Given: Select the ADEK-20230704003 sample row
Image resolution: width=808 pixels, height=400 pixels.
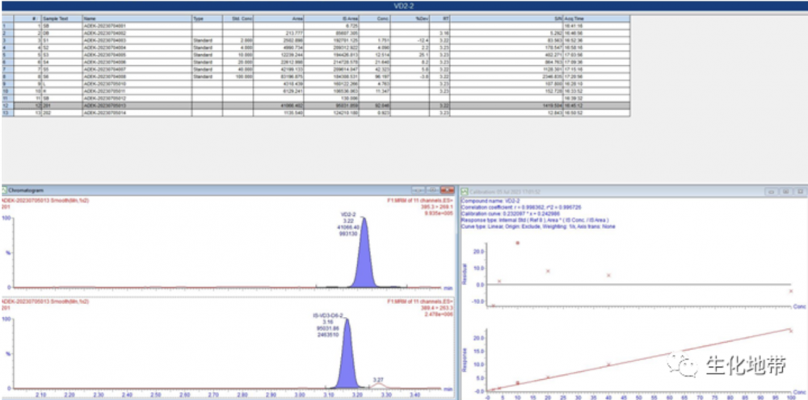Looking at the screenshot, I should pos(315,39).
